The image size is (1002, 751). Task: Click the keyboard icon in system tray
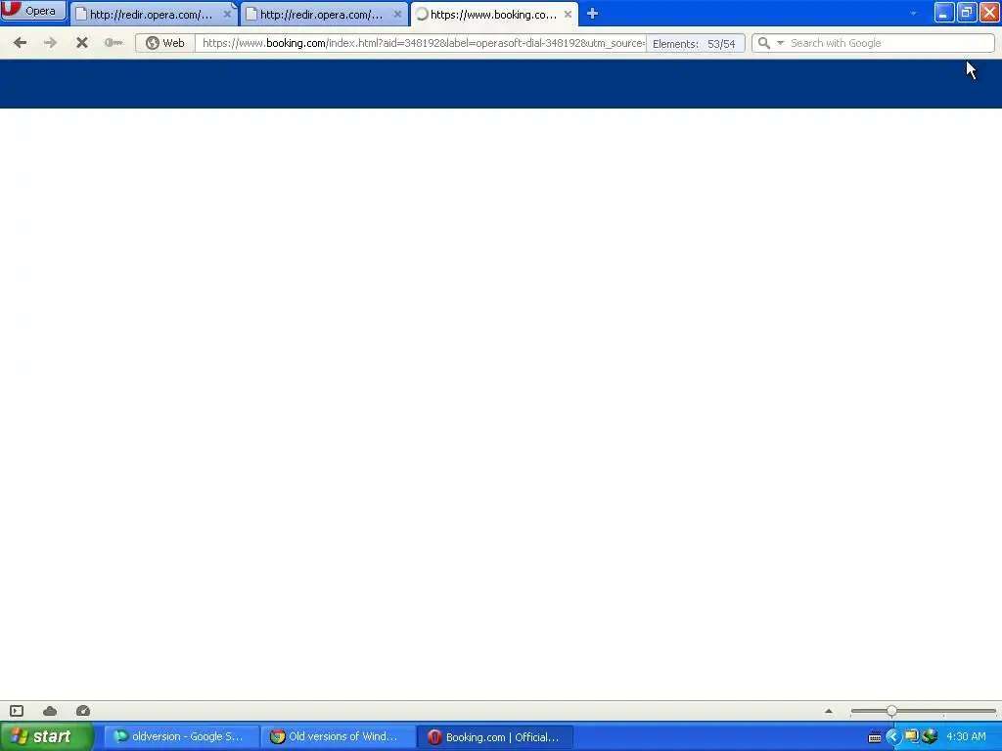pos(875,737)
